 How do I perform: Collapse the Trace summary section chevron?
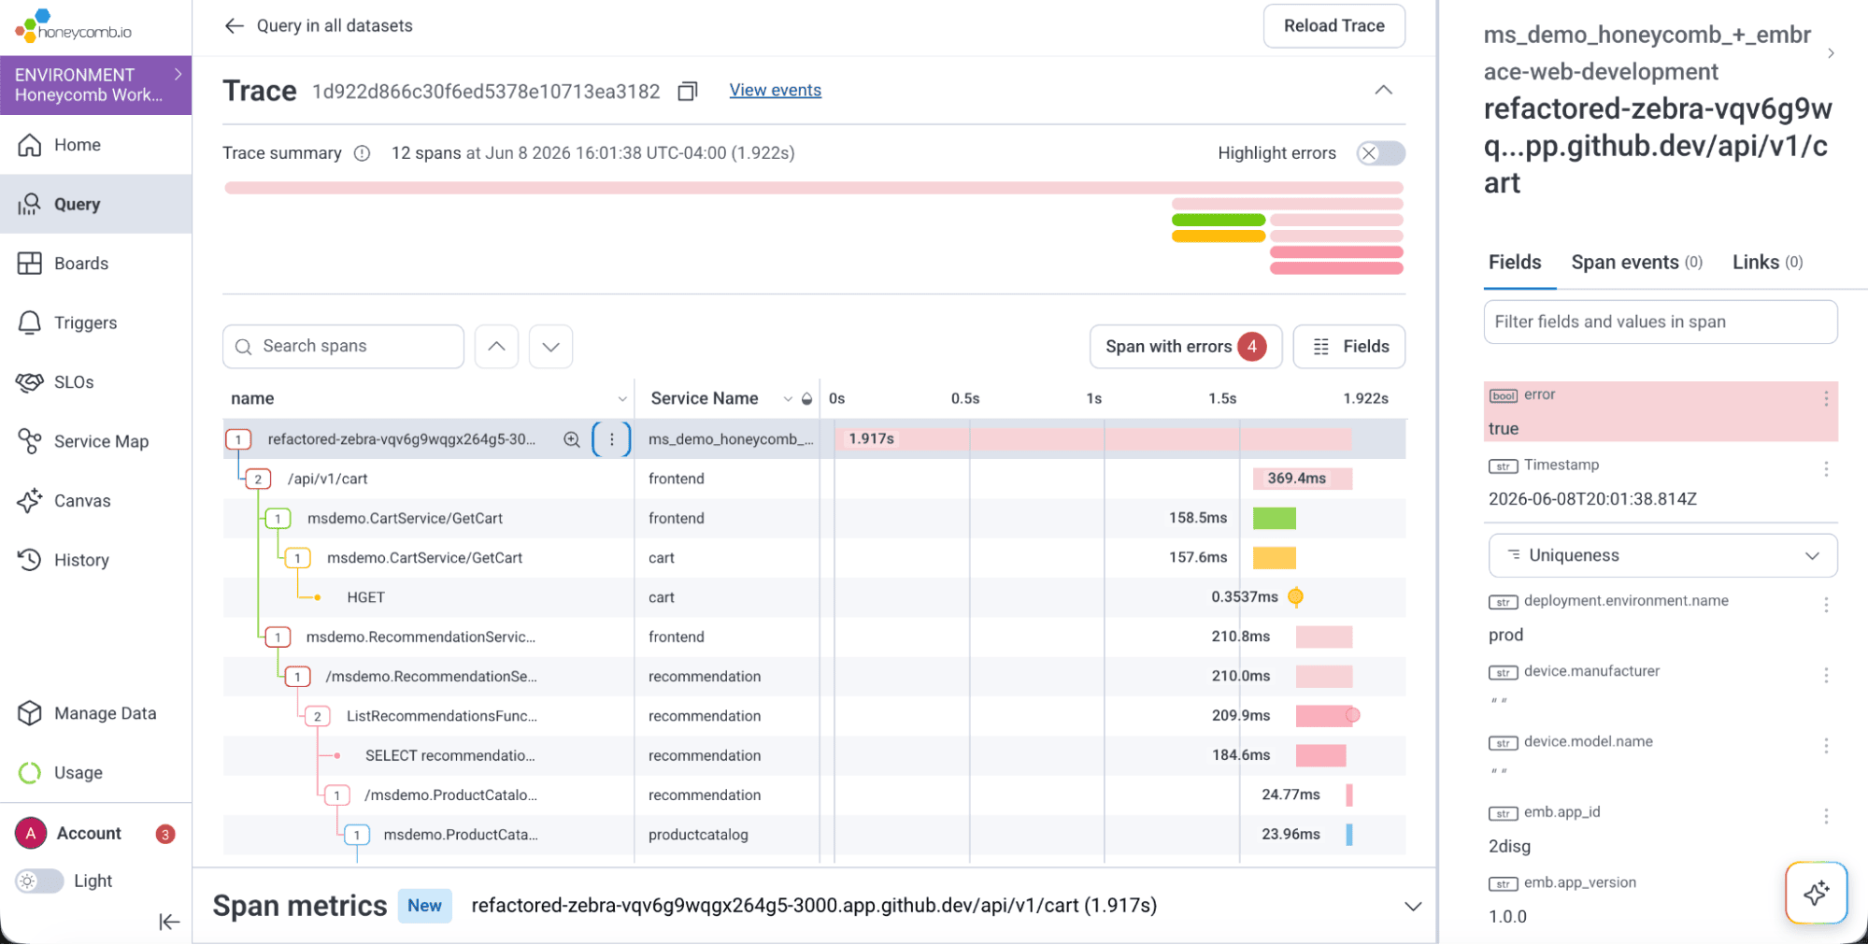[x=1383, y=91]
